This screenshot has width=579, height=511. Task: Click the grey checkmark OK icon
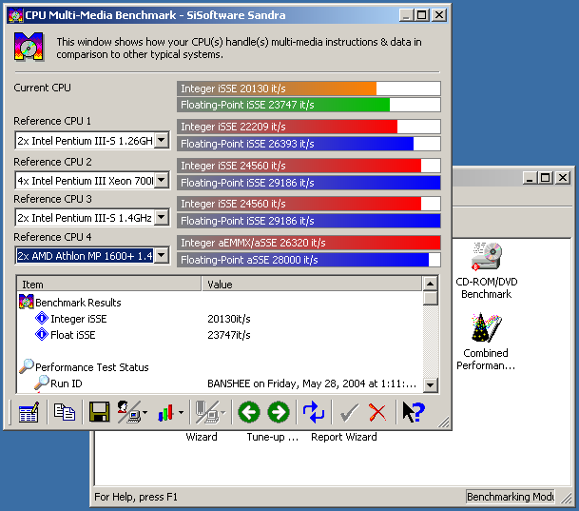349,412
